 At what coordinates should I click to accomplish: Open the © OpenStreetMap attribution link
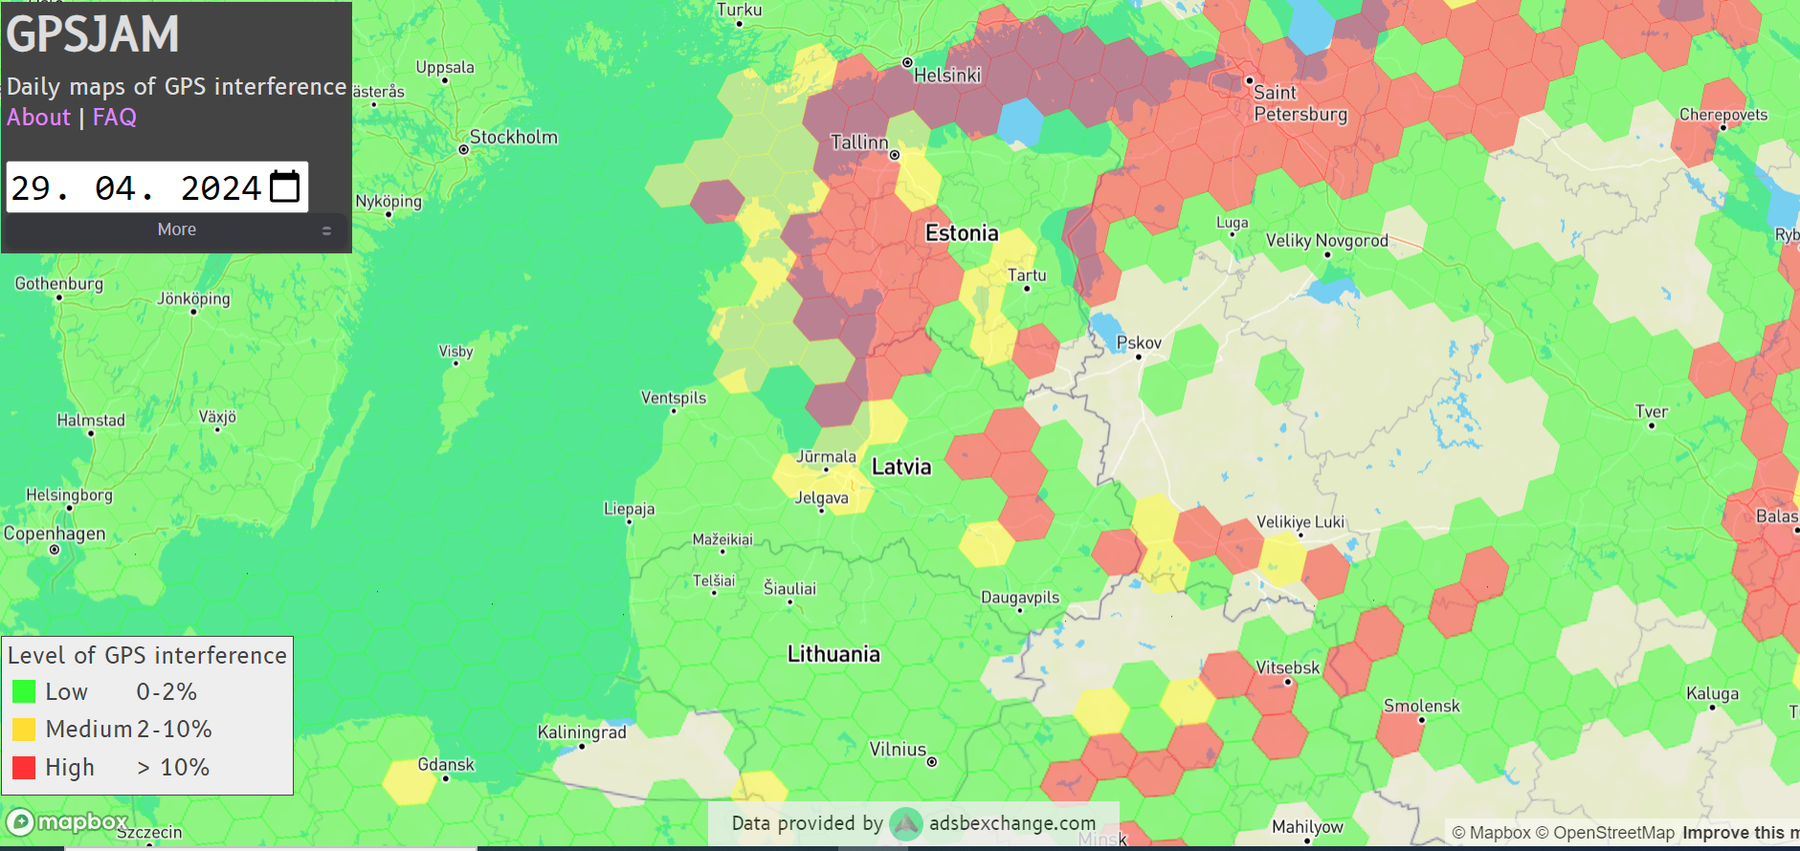click(x=1605, y=833)
